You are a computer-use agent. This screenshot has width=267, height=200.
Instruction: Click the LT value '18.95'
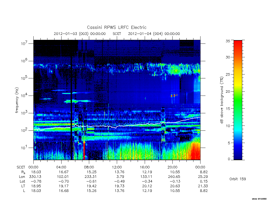coord(36,186)
